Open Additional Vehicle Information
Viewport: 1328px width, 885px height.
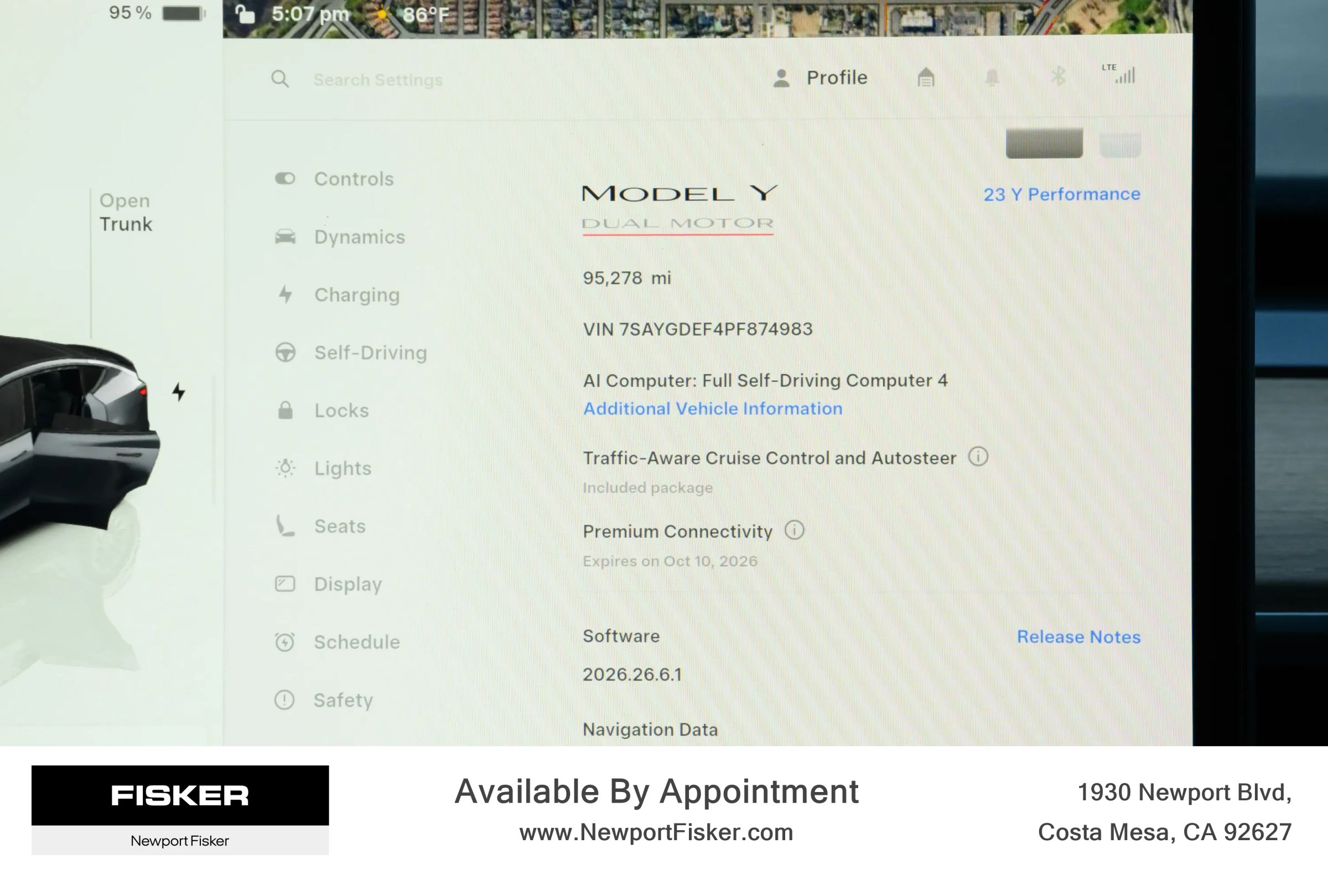[713, 408]
